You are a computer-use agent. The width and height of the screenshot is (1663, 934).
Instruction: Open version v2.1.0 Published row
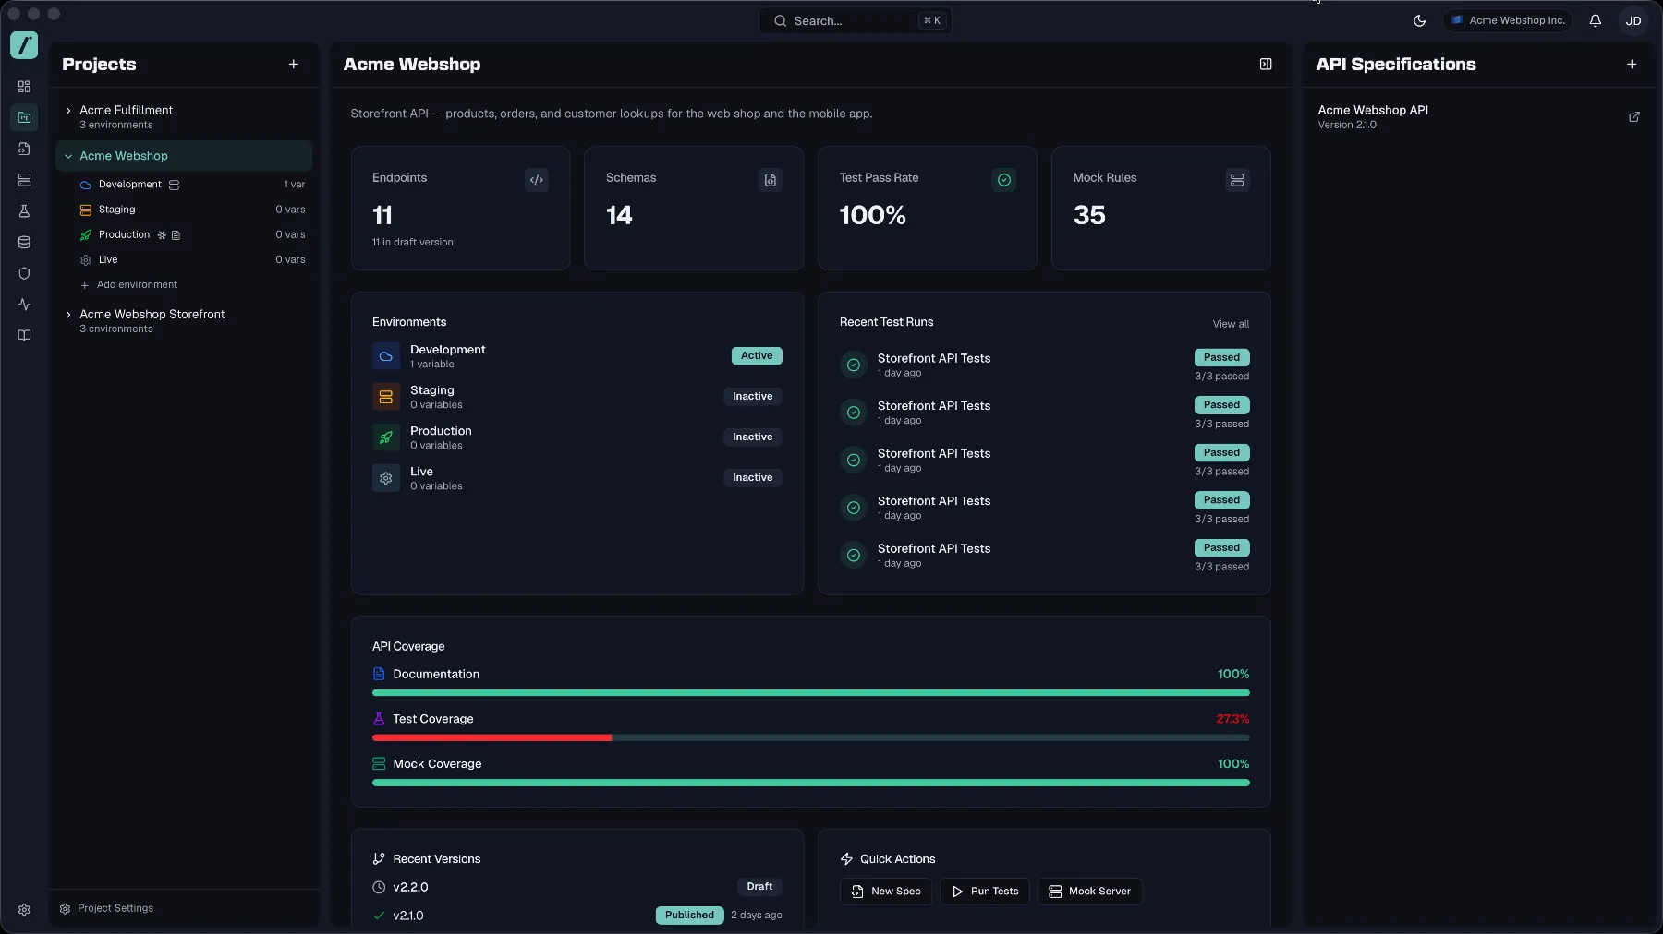577,916
